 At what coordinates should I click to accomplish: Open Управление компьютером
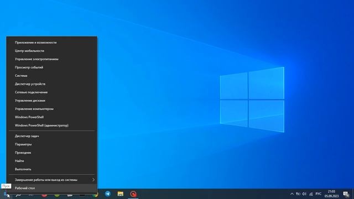(51, 109)
